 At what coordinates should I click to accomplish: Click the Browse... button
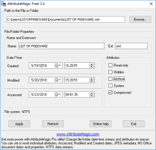140,19
